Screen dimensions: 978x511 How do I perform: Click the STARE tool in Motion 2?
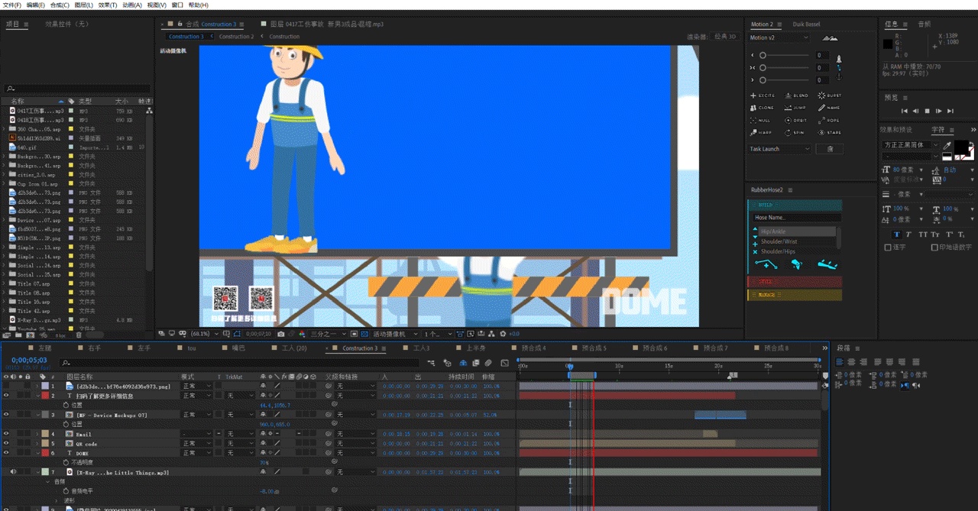[830, 132]
